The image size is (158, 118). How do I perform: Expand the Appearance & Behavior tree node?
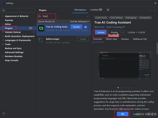[x=3, y=16]
